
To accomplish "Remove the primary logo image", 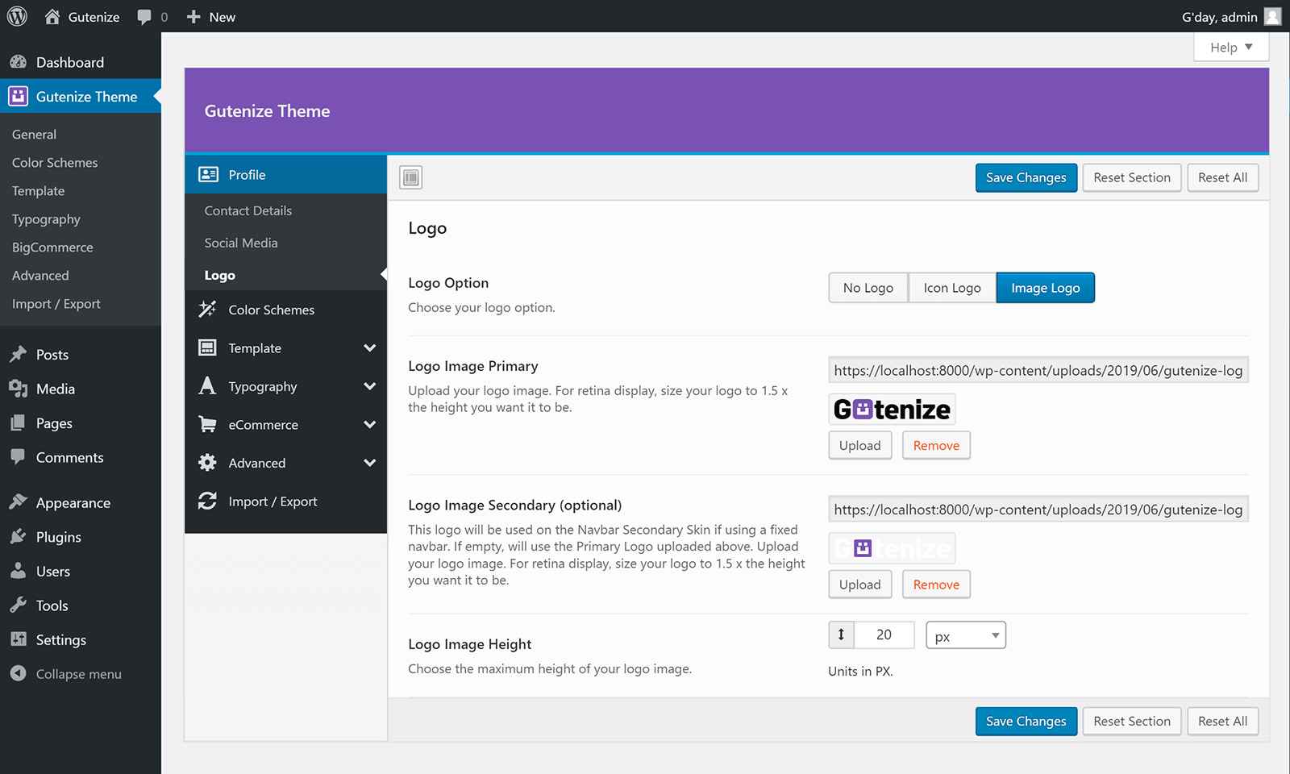I will 935,446.
